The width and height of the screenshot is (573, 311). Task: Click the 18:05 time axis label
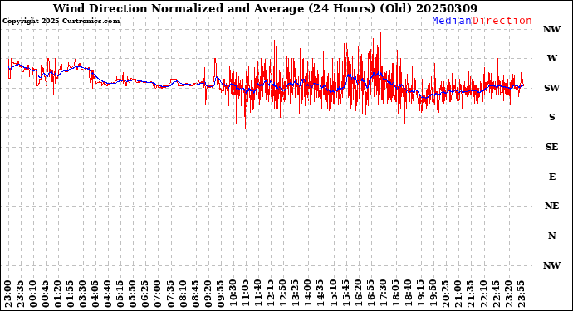395,294
